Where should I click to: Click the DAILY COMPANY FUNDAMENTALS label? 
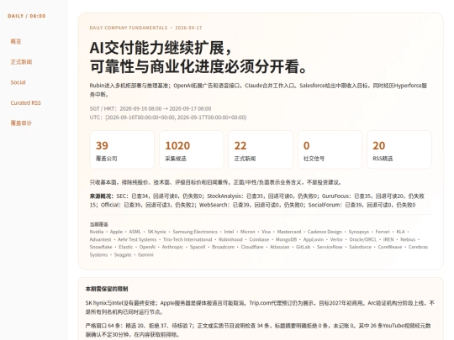[129, 28]
